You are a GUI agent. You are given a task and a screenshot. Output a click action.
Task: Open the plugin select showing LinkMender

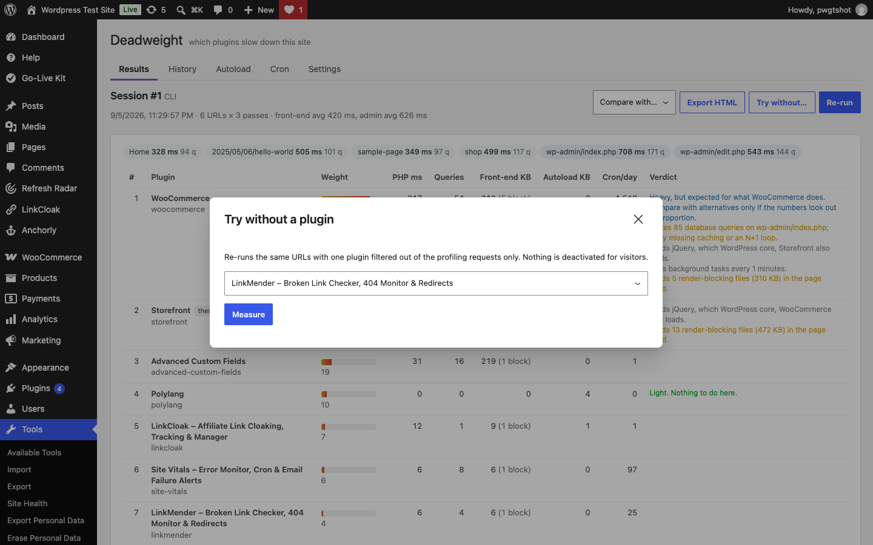click(436, 283)
